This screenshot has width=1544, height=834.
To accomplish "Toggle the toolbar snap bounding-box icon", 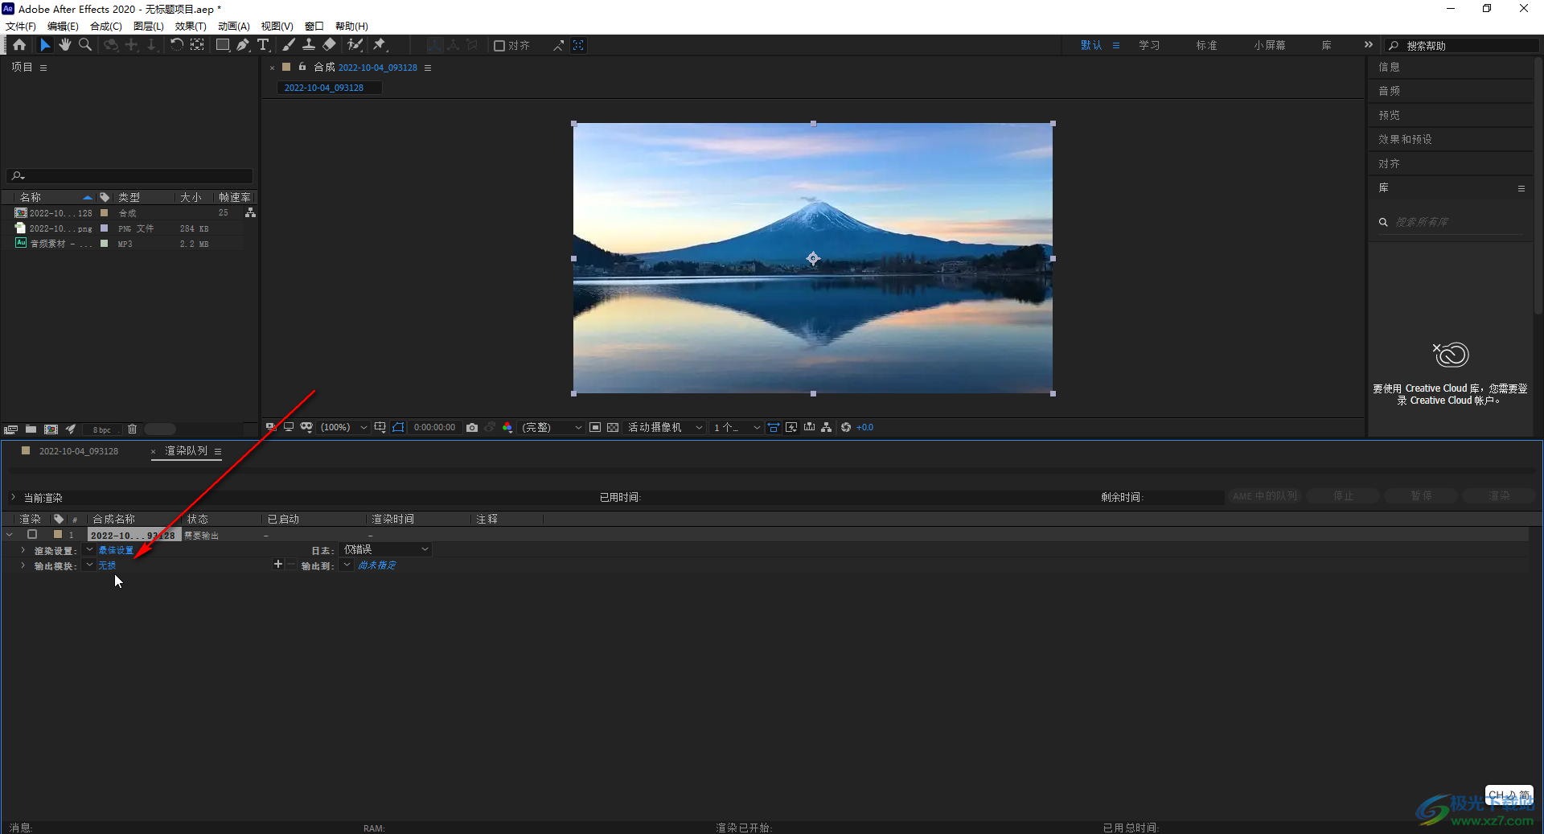I will 578,45.
